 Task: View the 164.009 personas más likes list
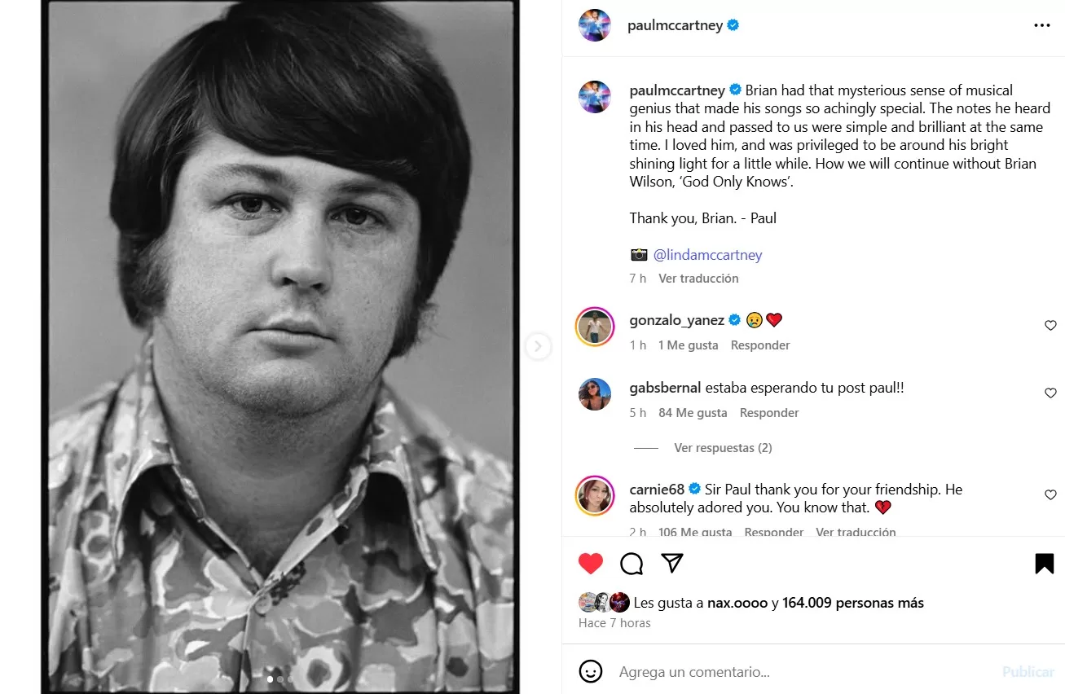pos(852,603)
